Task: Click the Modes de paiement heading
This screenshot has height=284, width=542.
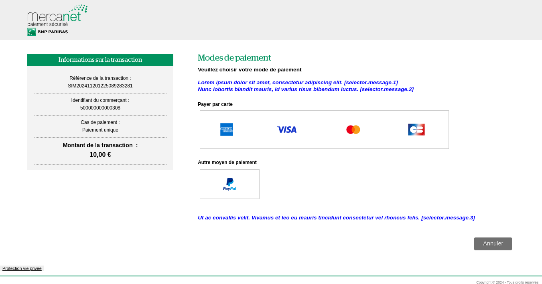Action: 234,58
